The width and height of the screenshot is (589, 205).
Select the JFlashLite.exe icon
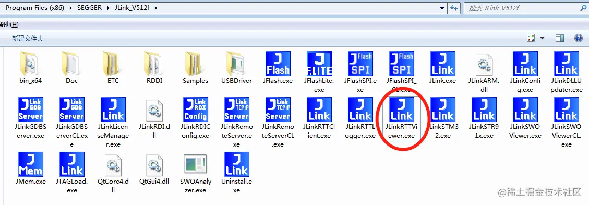pos(319,64)
